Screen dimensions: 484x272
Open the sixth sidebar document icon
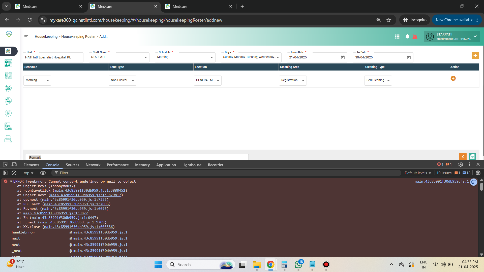(8, 113)
